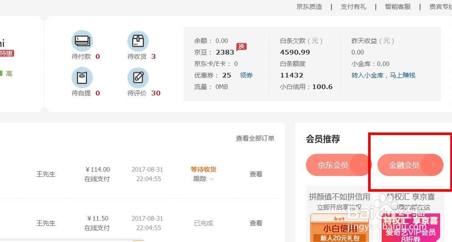The width and height of the screenshot is (452, 242).
Task: Click the 待评价 count 30
Action: (x=155, y=93)
